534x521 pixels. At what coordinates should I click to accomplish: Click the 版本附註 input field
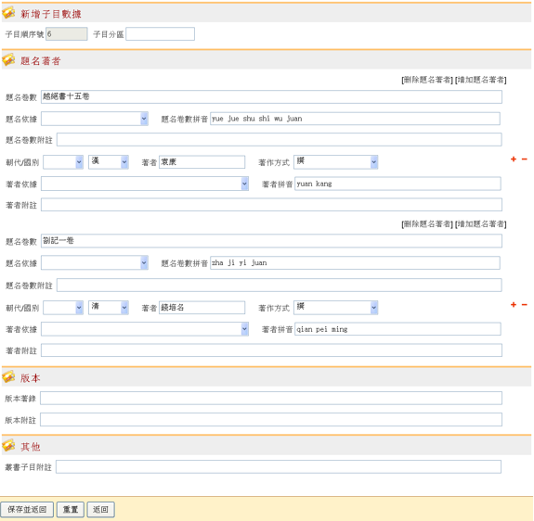271,420
